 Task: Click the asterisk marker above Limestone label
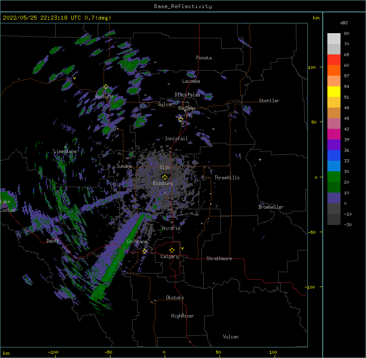[x=65, y=147]
